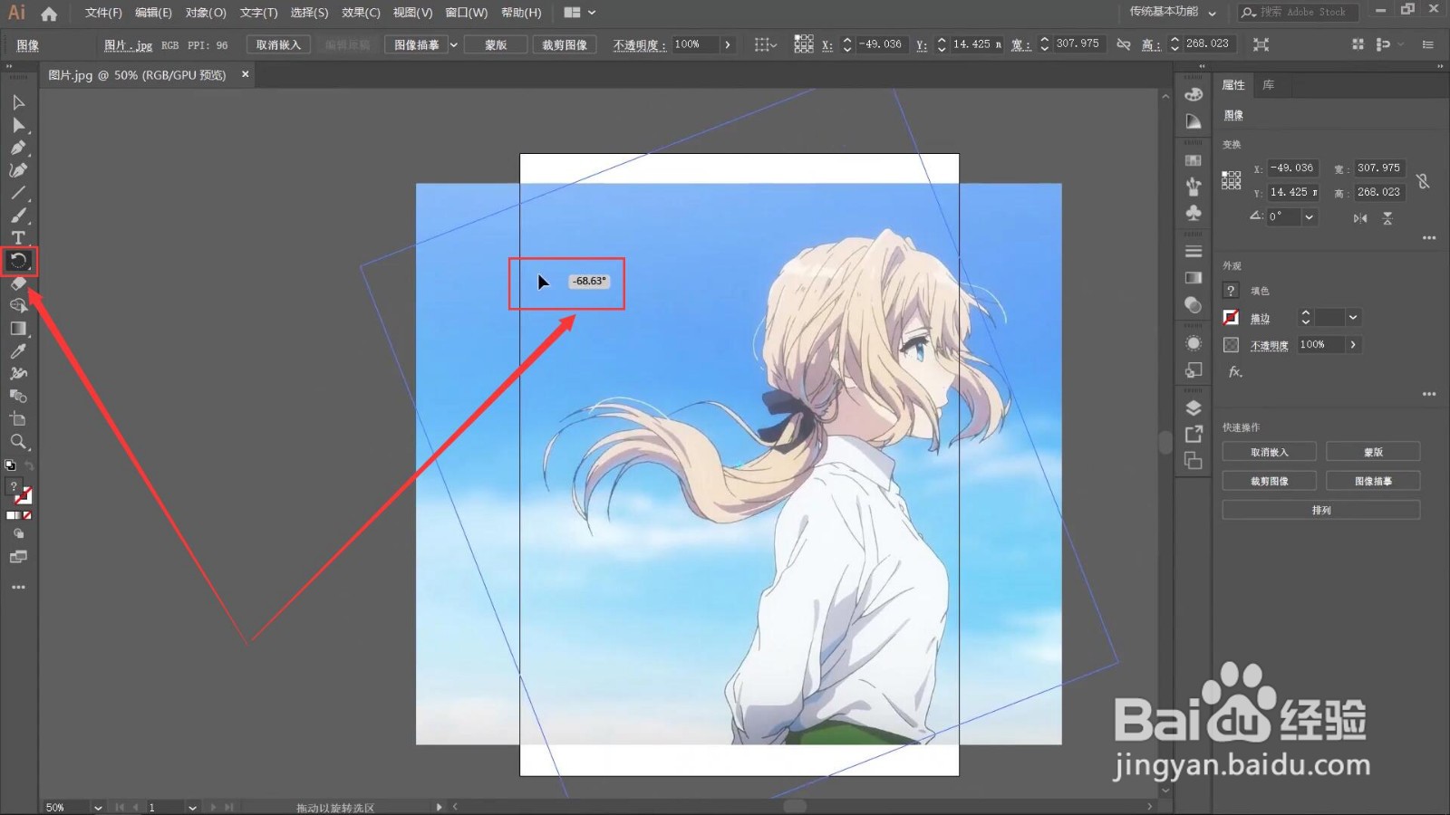Expand the opacity arrow in control bar

point(727,44)
